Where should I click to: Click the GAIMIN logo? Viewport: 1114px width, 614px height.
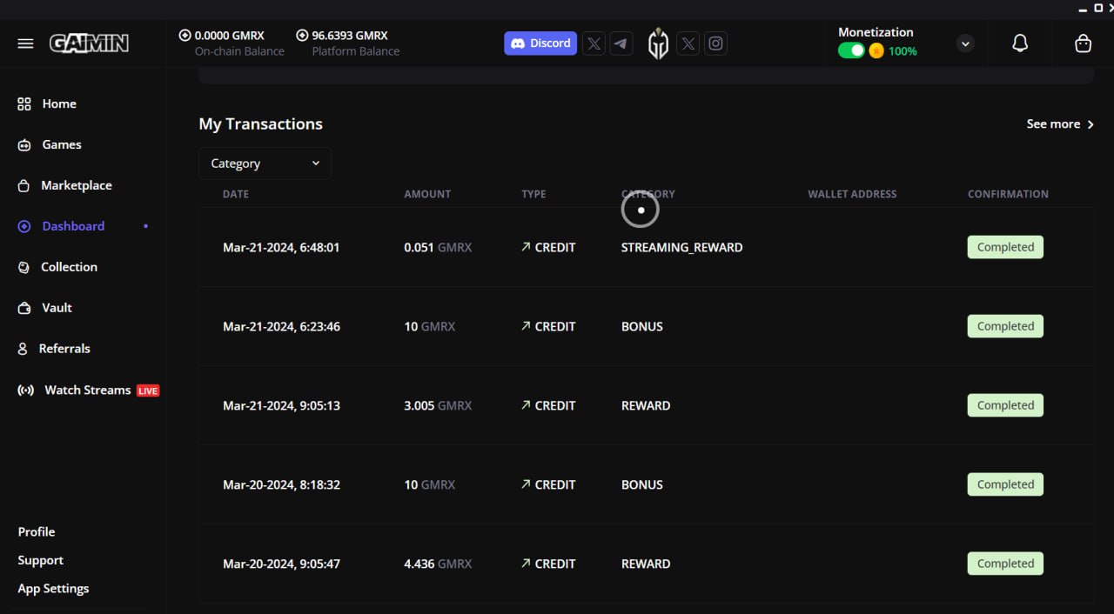click(89, 43)
